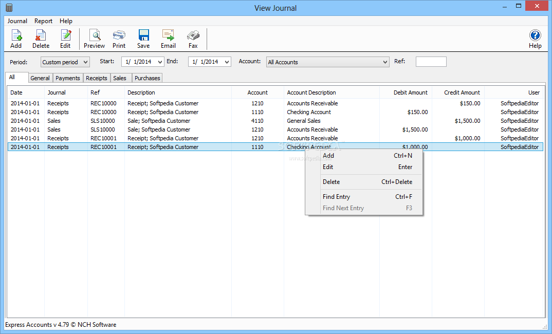Open the Journal menu

pos(17,21)
